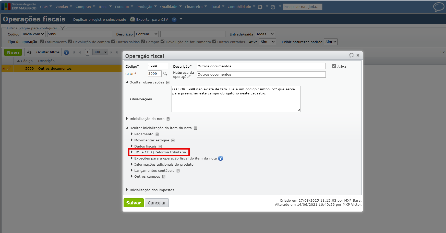
Task: Delete row 5999 with the red X icon
Action: click(4, 68)
